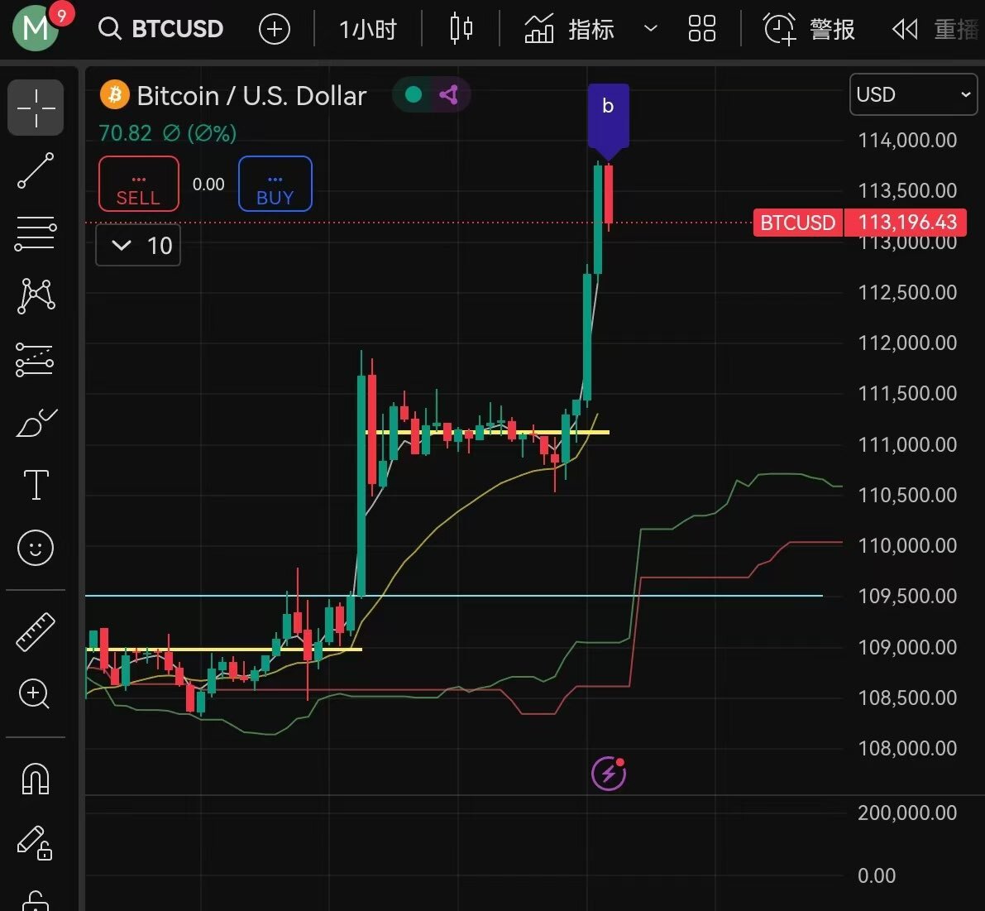
Task: Open layout grid selector
Action: (x=701, y=28)
